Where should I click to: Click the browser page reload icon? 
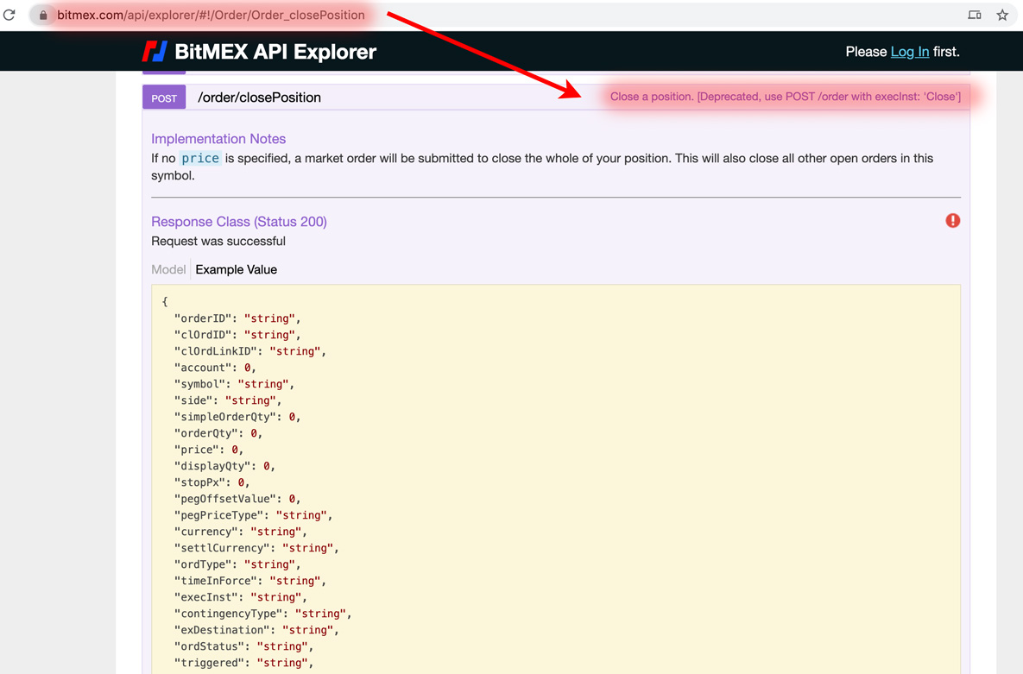tap(9, 15)
